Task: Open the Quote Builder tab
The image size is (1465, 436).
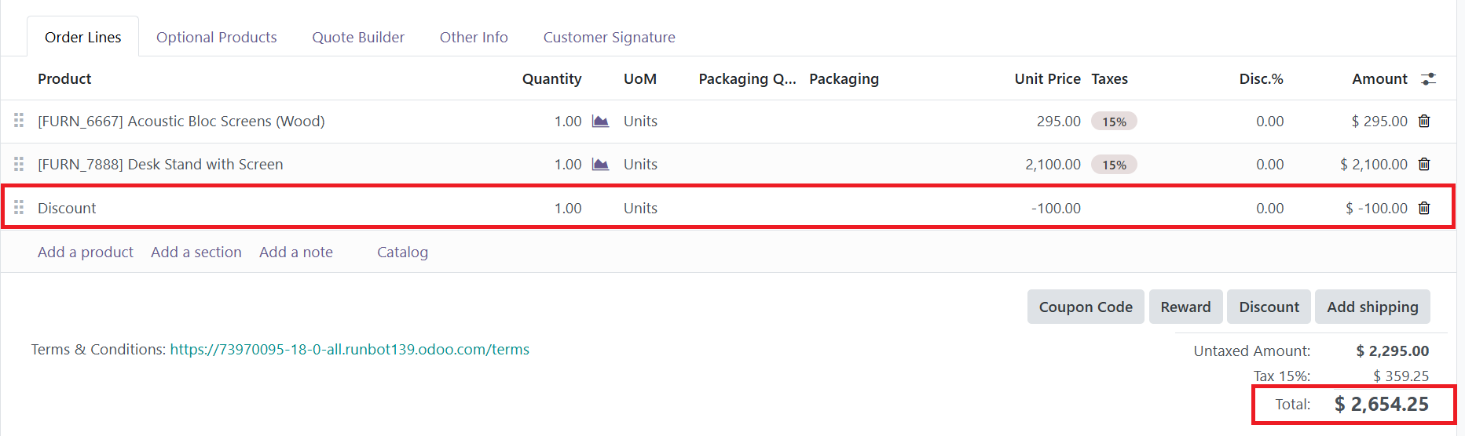Action: [358, 37]
